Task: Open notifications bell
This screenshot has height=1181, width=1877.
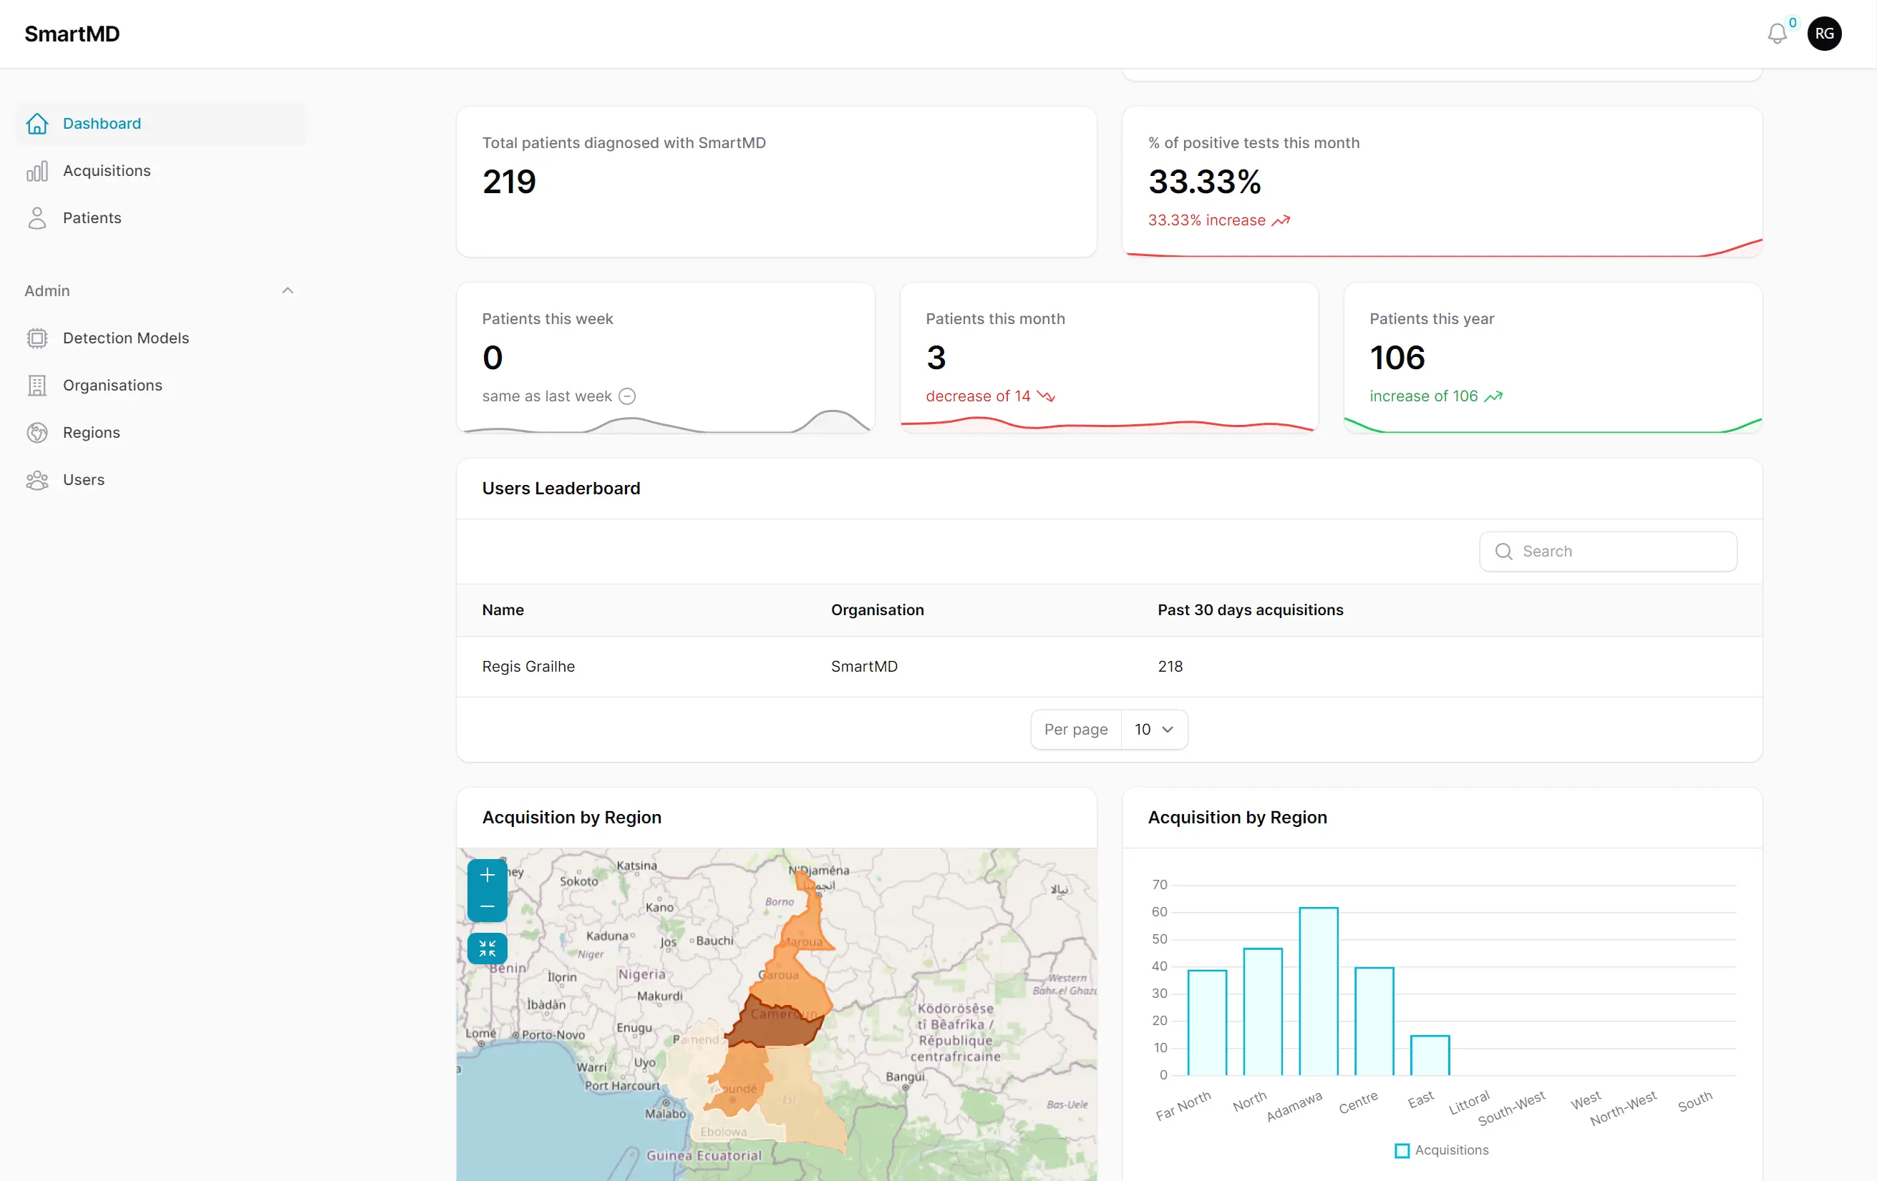Action: 1777,34
